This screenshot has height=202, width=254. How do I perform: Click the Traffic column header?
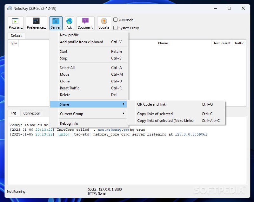pyautogui.click(x=239, y=43)
